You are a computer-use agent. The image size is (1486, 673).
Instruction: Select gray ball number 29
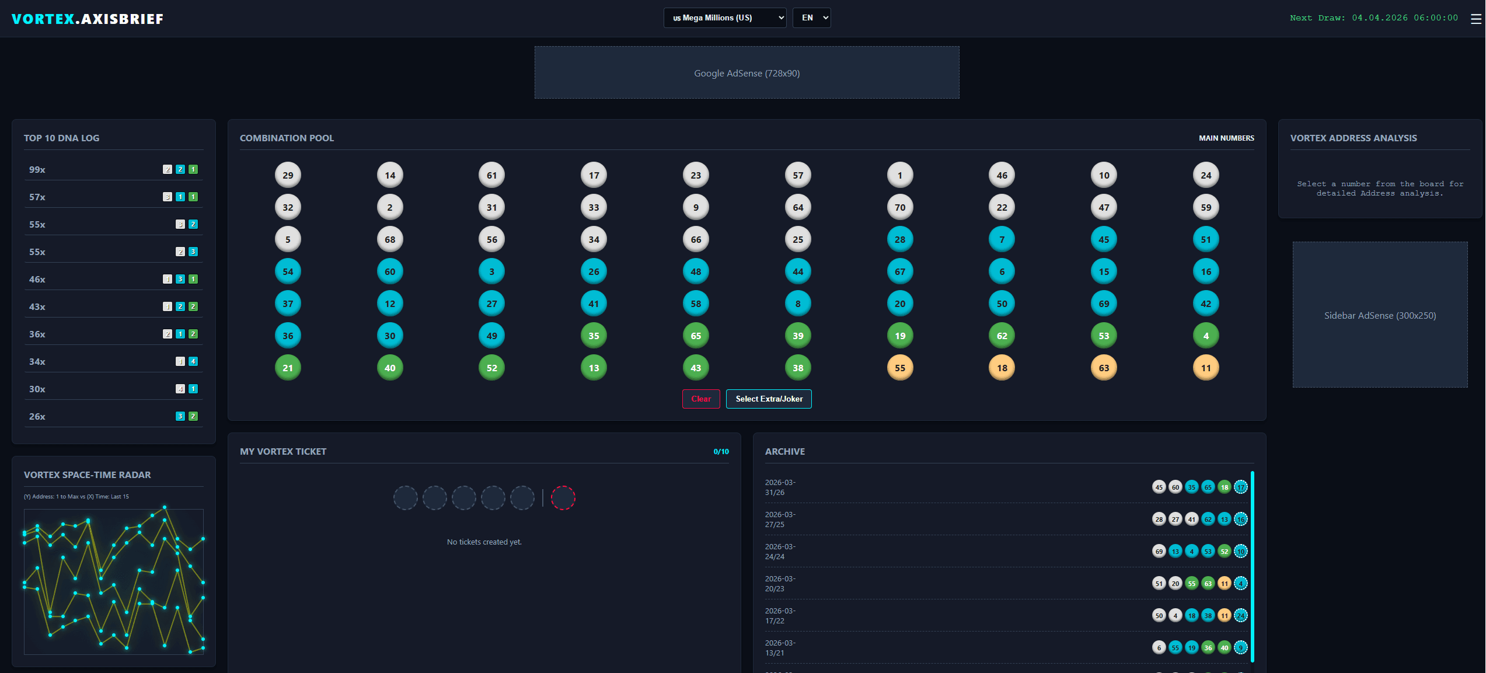(x=288, y=175)
